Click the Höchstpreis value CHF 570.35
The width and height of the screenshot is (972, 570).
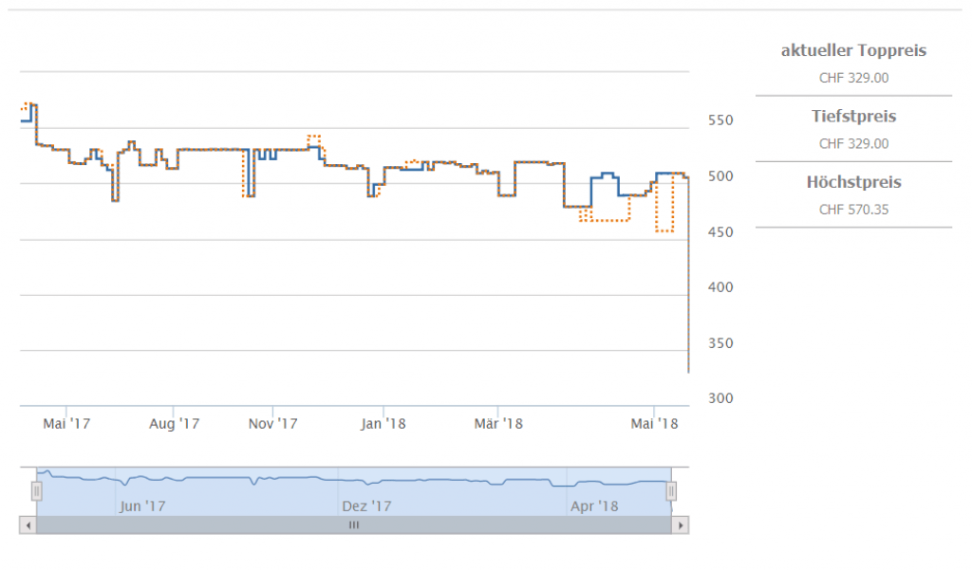[853, 210]
